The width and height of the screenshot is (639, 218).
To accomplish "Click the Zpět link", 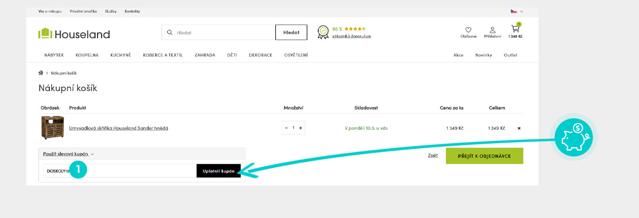I will (x=433, y=155).
